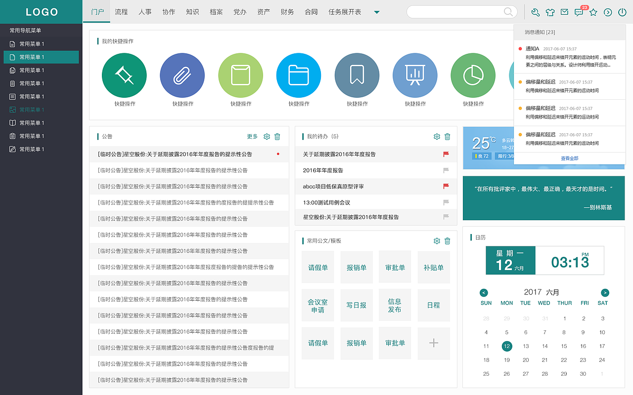Open settings gear of 我的待办 panel

[437, 137]
